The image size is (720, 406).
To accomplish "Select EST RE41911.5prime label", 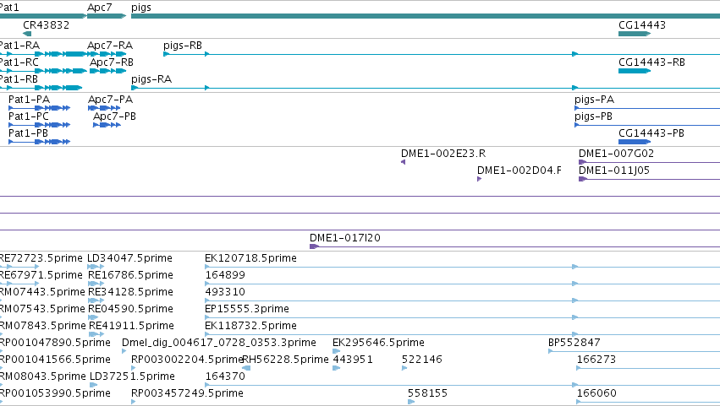I will pyautogui.click(x=131, y=326).
